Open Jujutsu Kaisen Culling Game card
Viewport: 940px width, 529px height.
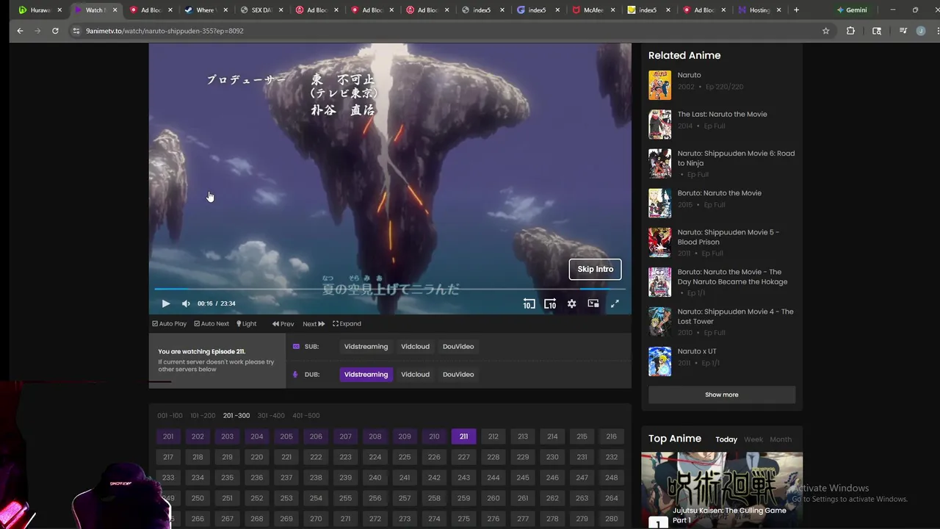[x=722, y=490]
